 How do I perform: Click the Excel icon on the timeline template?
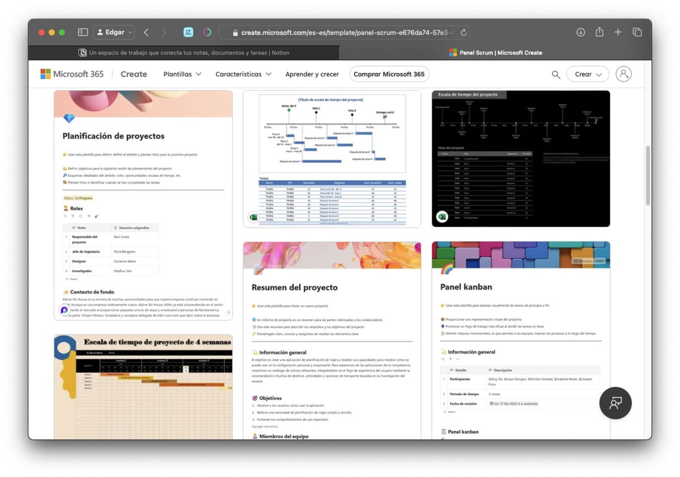(253, 216)
